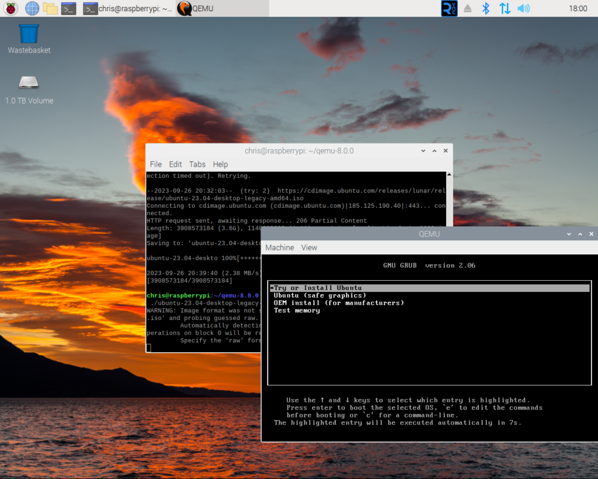
Task: Click '[3908573184/3908573184]' terminal text
Action: (x=189, y=281)
